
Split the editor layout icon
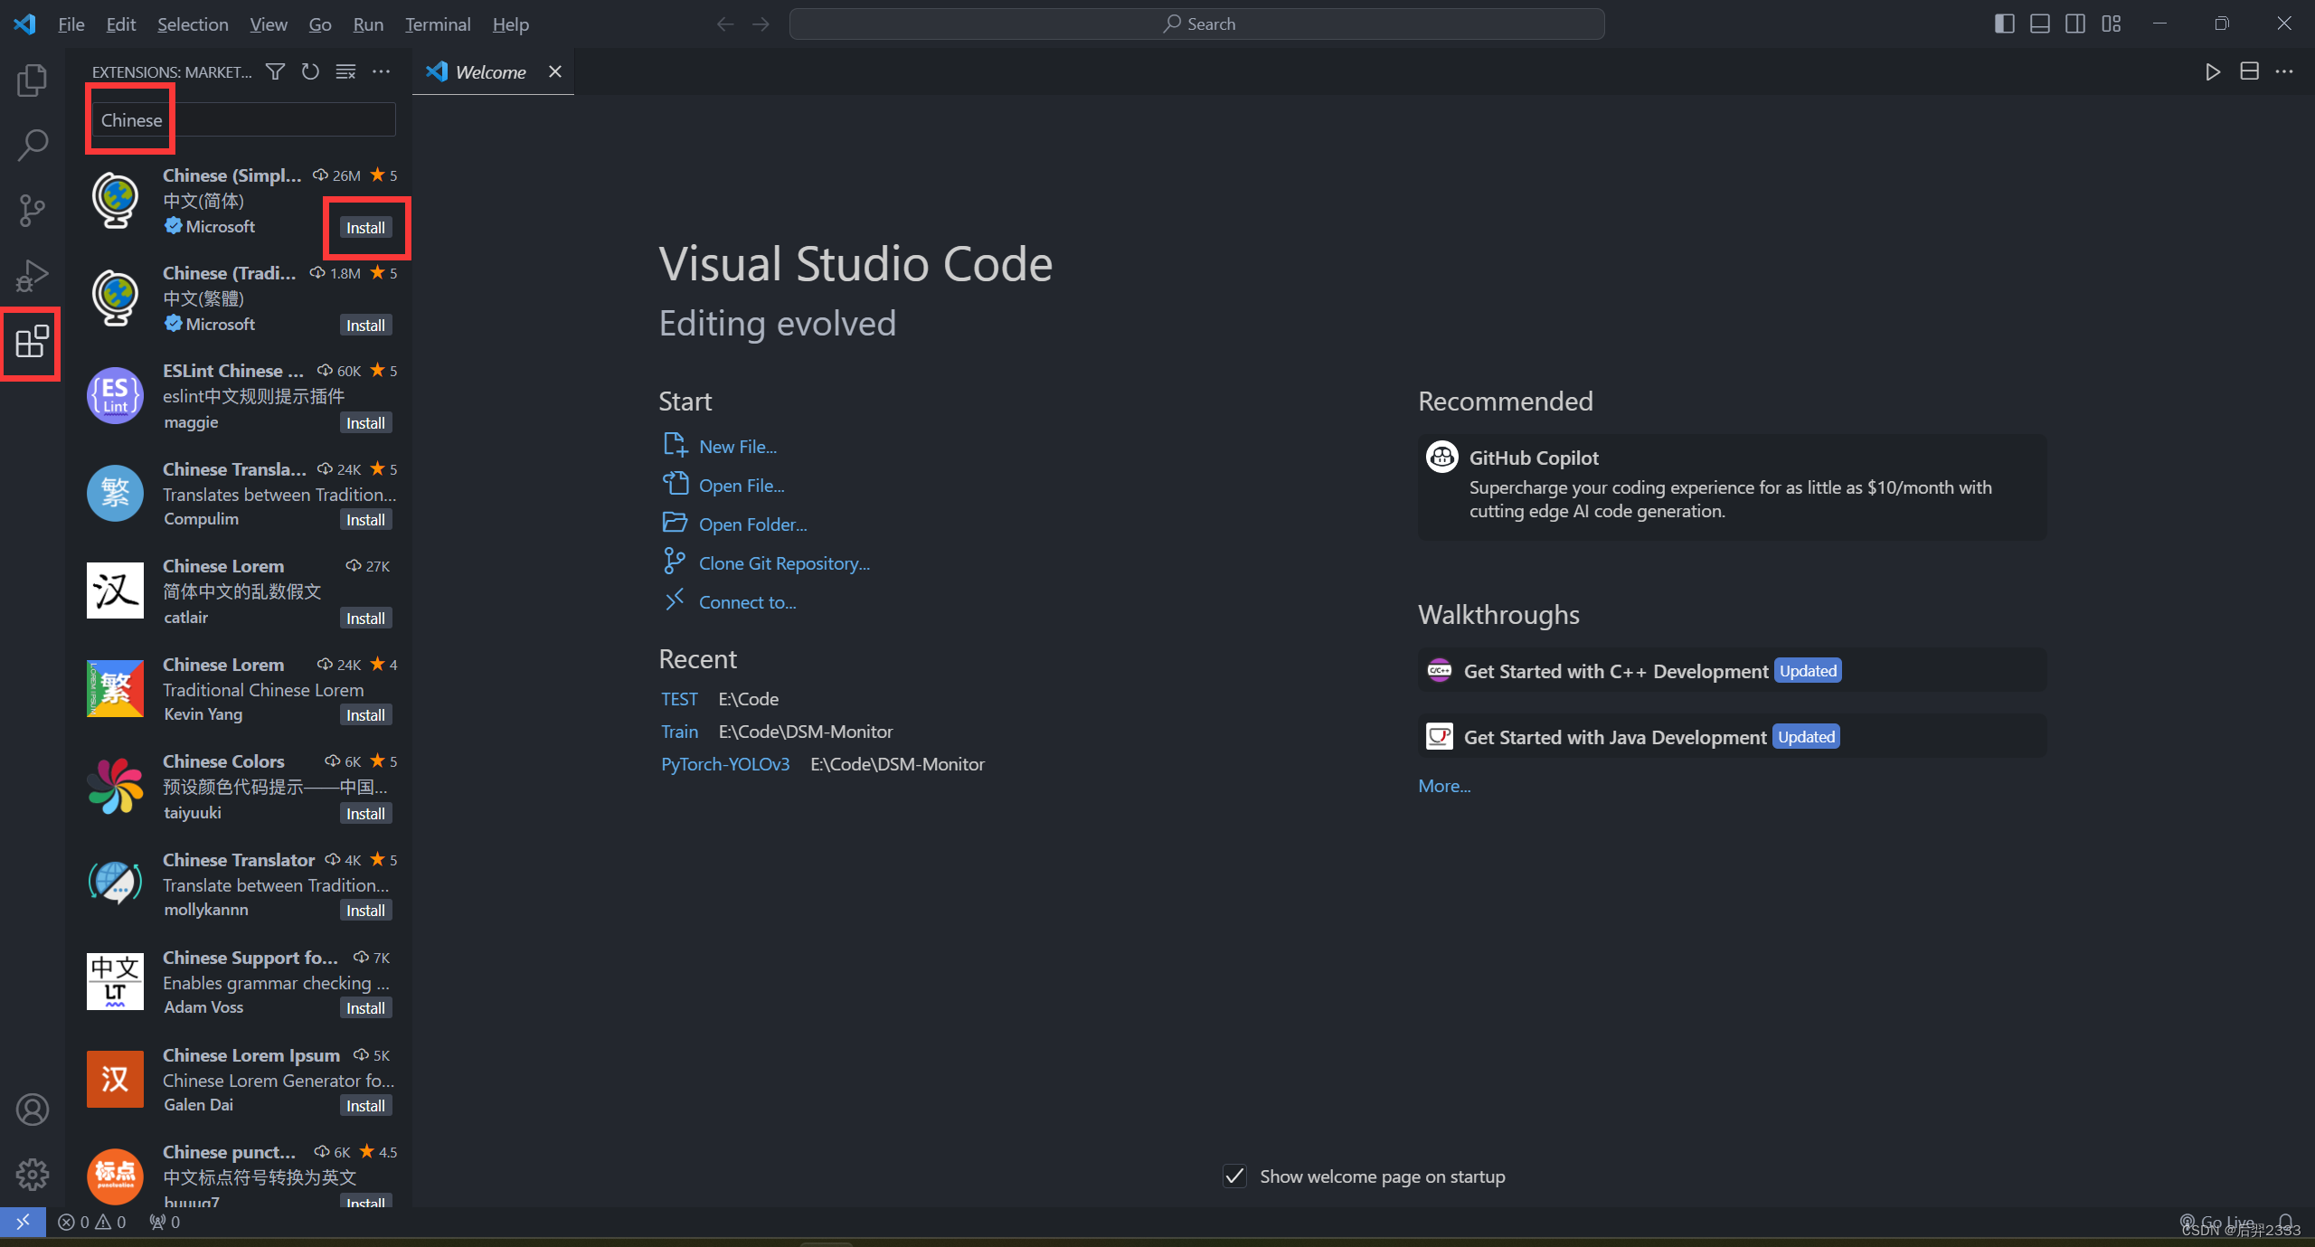(2249, 71)
